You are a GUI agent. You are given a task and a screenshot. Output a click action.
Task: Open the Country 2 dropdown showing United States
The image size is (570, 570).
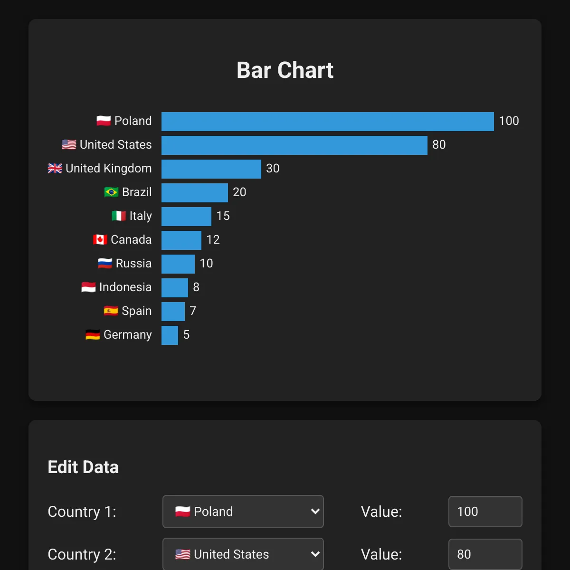click(243, 554)
